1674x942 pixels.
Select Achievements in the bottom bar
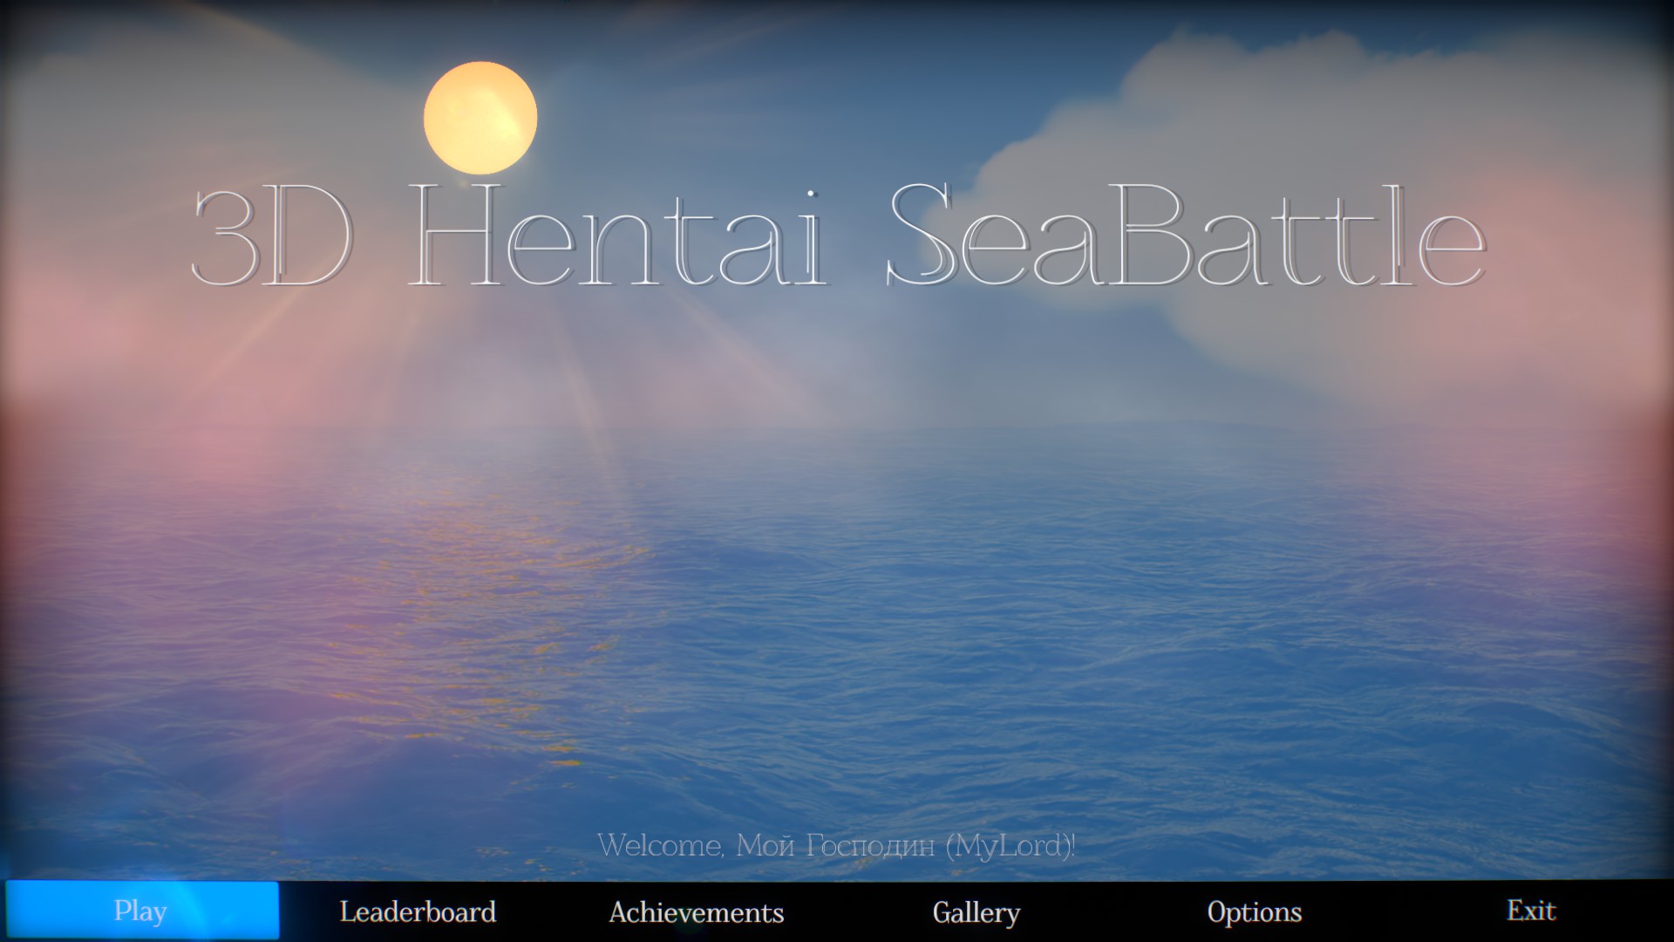point(697,911)
